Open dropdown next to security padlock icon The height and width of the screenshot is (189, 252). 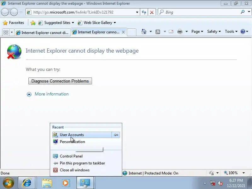coord(217,173)
